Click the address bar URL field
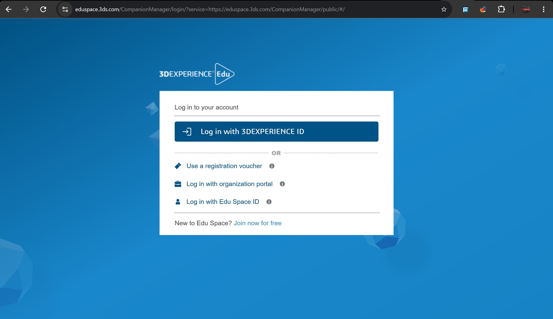553x319 pixels. pyautogui.click(x=210, y=9)
